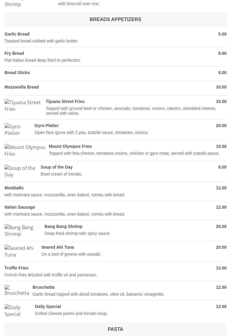
Task: Choose the Italian Sausage appetizer
Action: pos(20,207)
